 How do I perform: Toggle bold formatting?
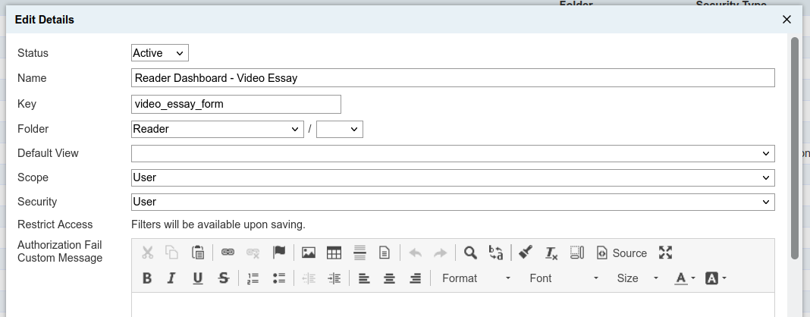tap(147, 278)
